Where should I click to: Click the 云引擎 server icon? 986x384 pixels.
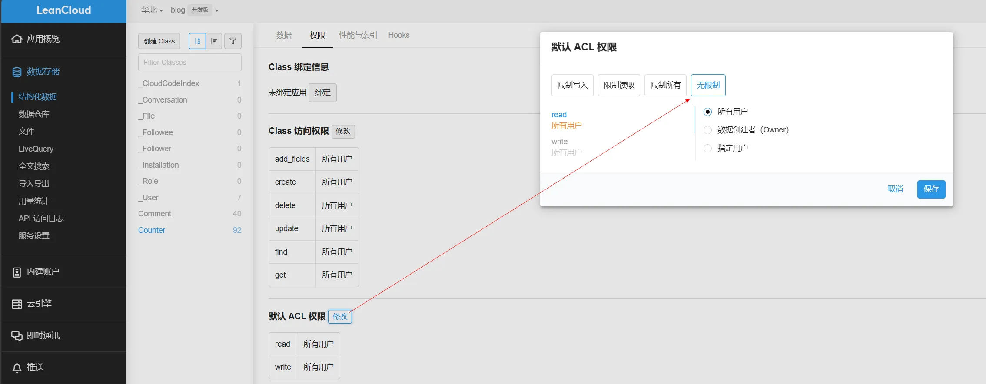coord(17,304)
